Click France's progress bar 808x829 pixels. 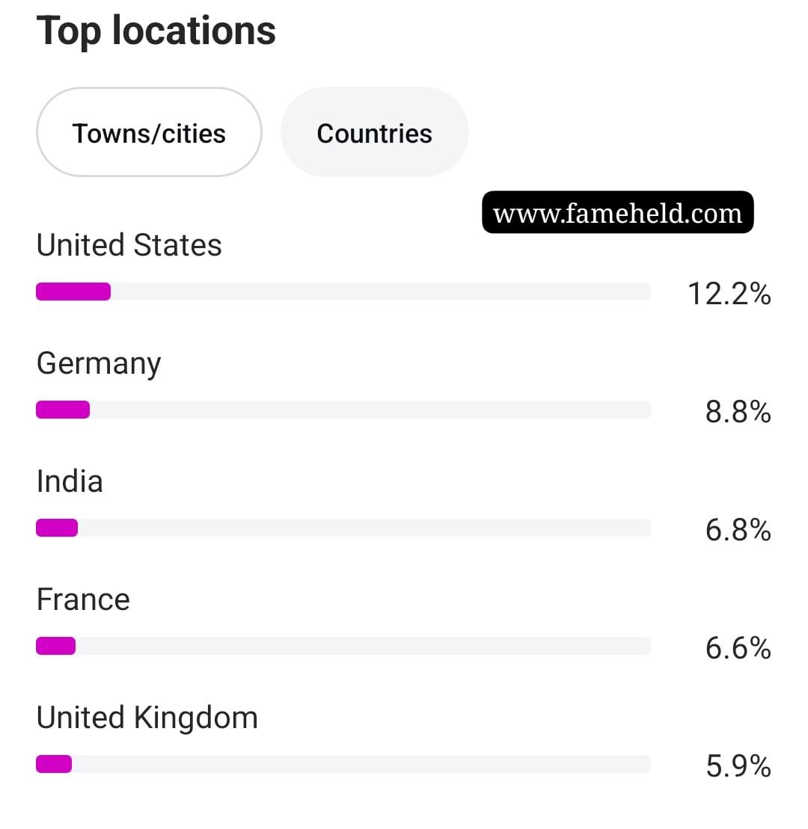[343, 646]
